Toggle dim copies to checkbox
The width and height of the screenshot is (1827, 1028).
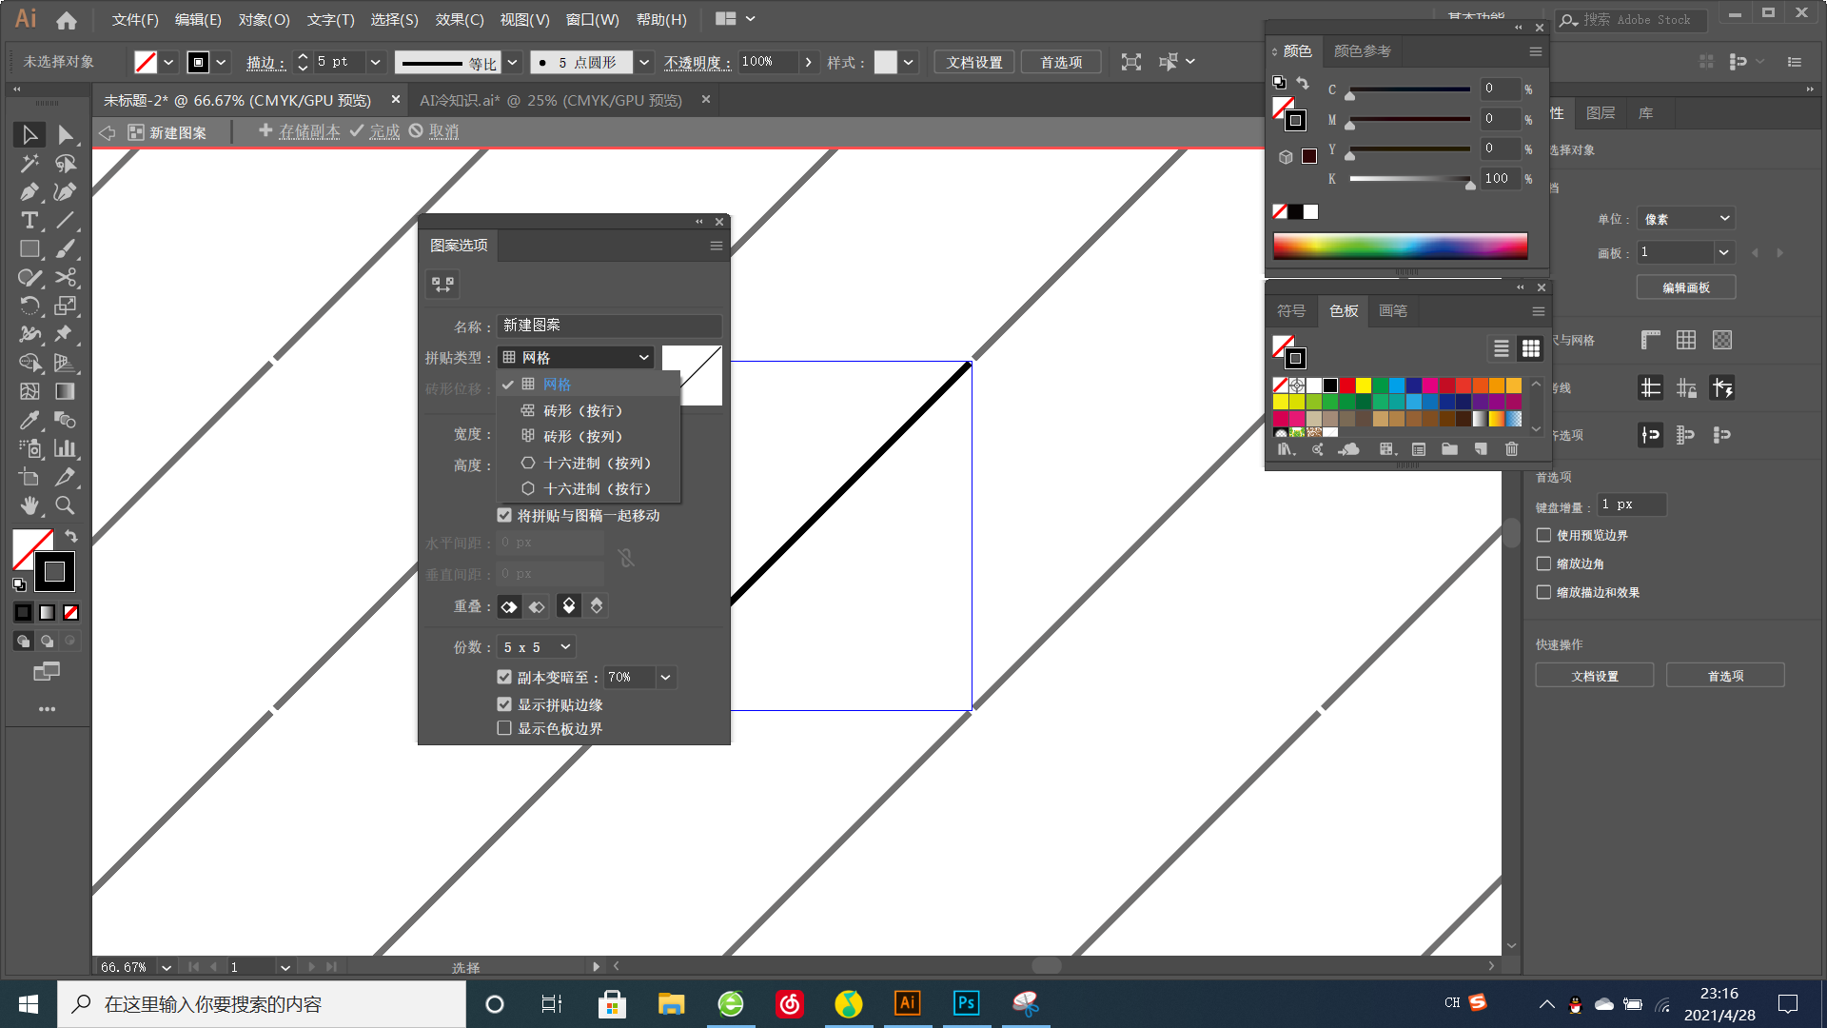pyautogui.click(x=504, y=677)
